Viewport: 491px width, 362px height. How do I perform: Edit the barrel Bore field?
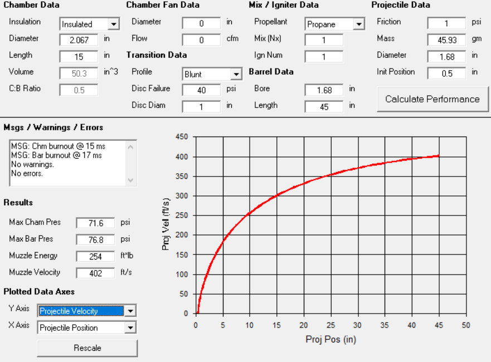[324, 90]
